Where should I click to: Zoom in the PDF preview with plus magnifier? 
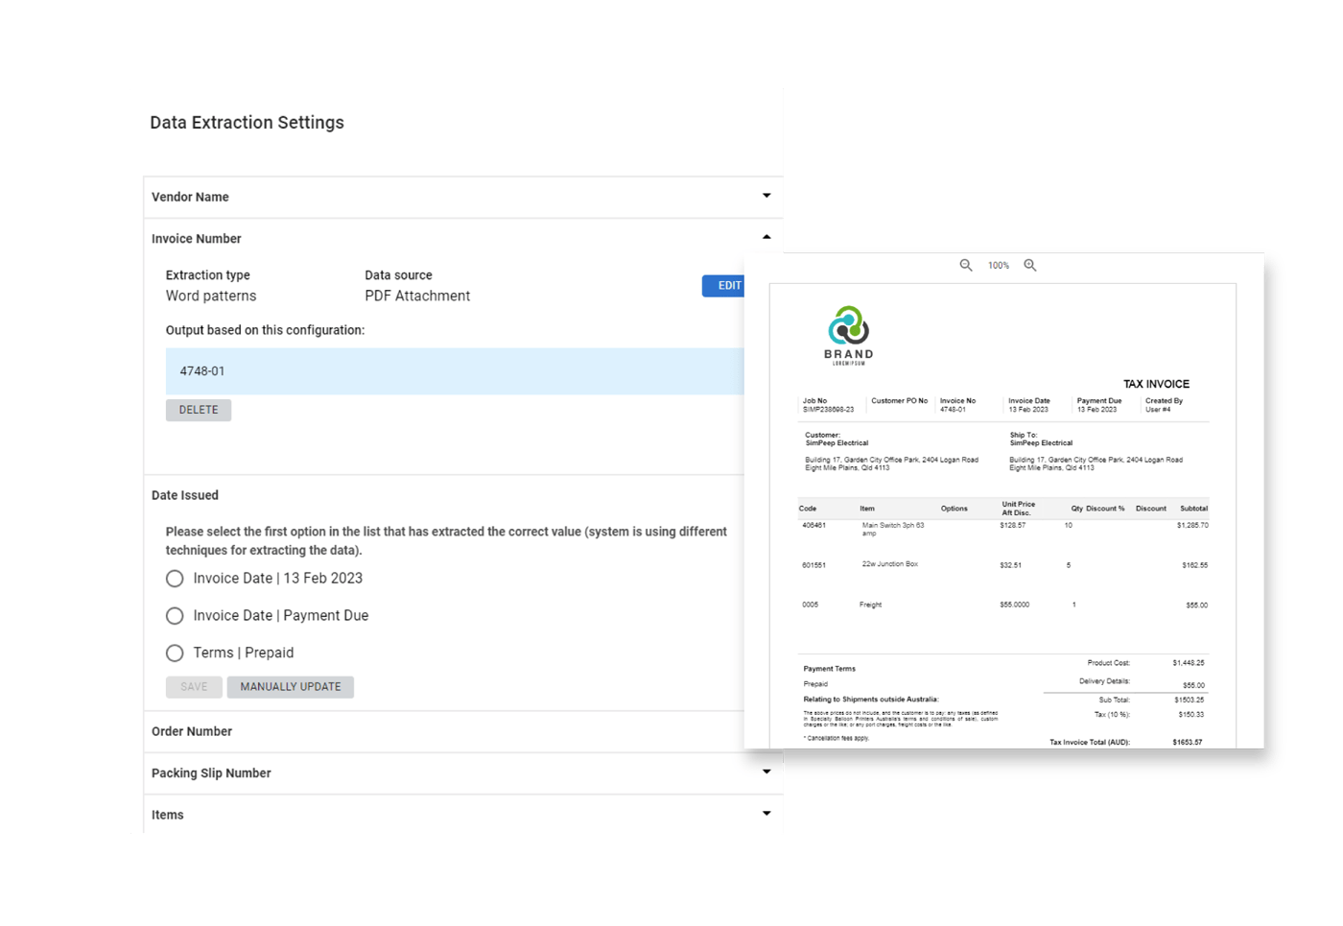(1029, 265)
